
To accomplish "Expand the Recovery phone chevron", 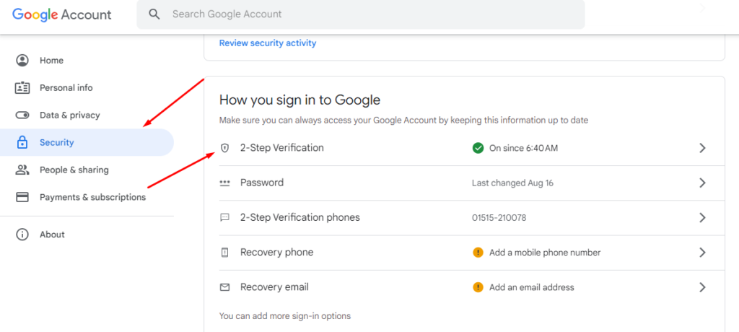I will (x=703, y=253).
